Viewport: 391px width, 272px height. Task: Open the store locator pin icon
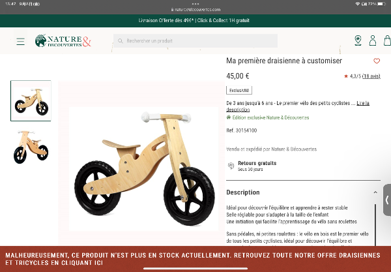(x=358, y=40)
